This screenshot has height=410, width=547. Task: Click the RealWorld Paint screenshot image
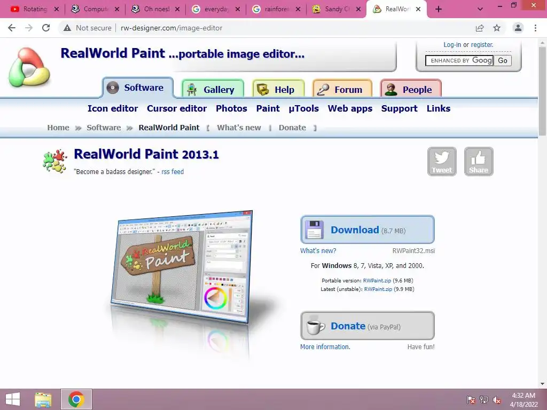182,267
